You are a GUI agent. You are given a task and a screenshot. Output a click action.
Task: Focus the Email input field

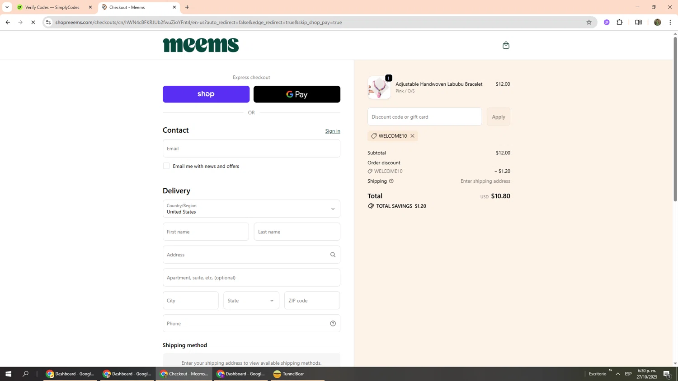click(x=251, y=149)
